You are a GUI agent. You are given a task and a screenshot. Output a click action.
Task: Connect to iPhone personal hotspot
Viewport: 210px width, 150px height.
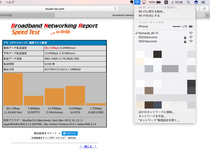(165, 26)
